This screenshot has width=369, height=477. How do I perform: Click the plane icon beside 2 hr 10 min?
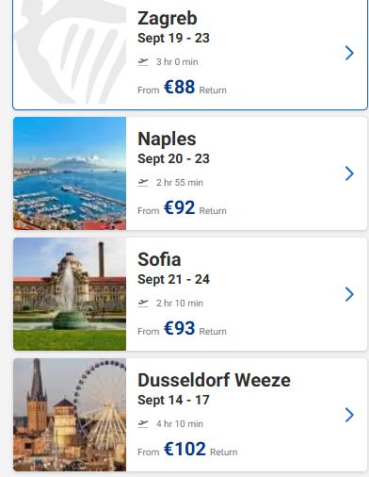point(143,303)
